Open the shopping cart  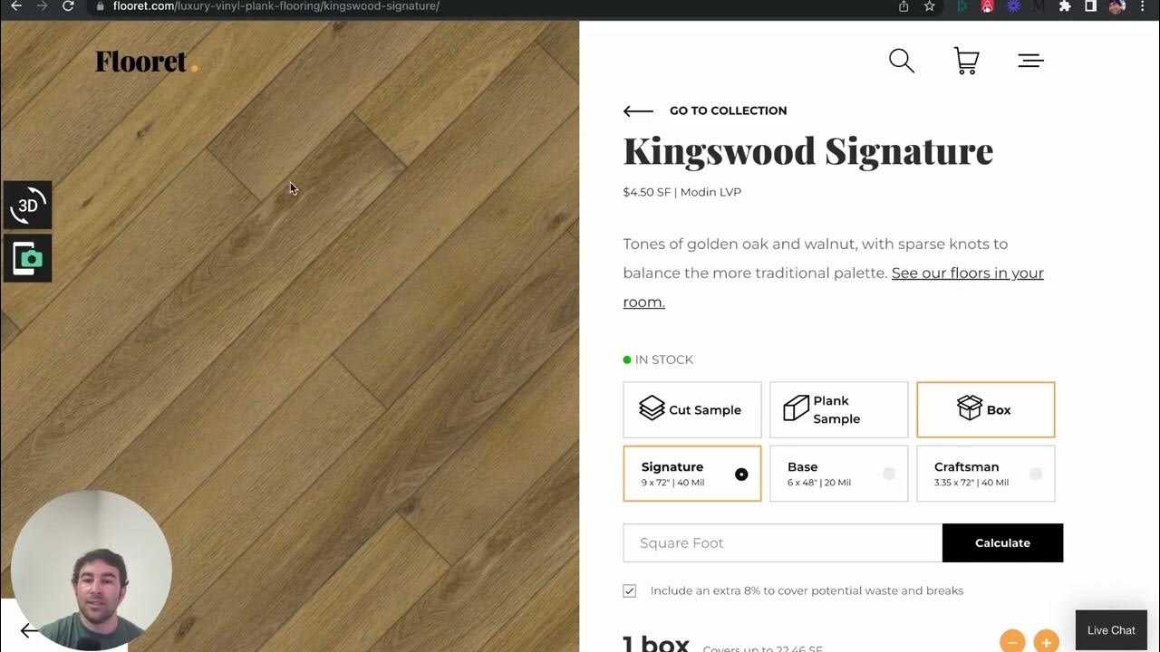(x=966, y=61)
